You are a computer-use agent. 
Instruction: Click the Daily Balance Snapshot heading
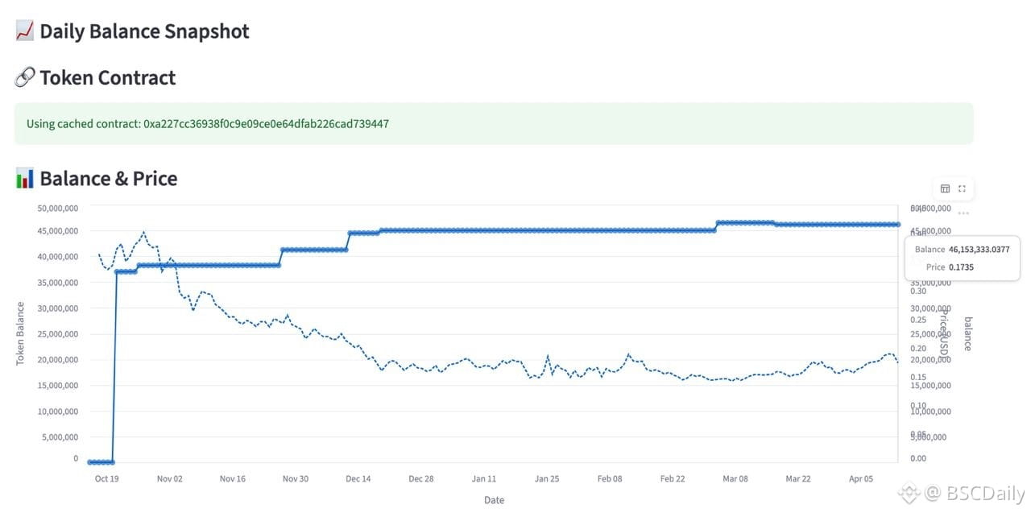coord(144,31)
